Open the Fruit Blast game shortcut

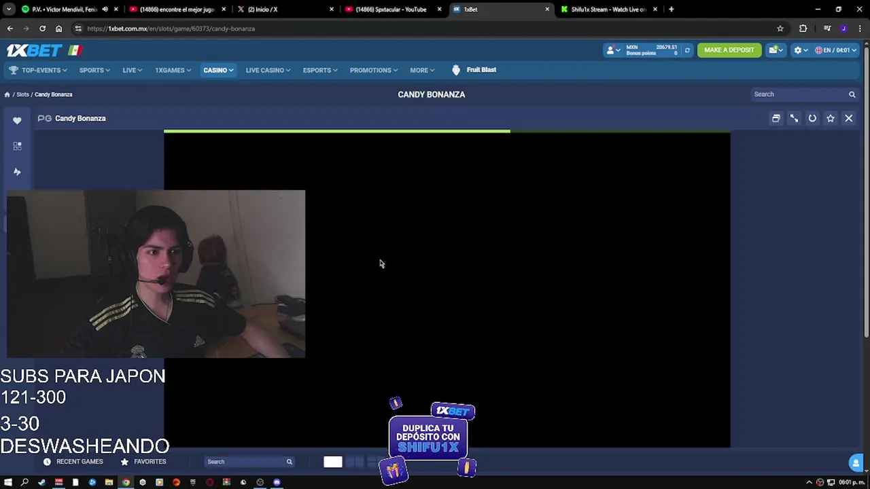474,70
